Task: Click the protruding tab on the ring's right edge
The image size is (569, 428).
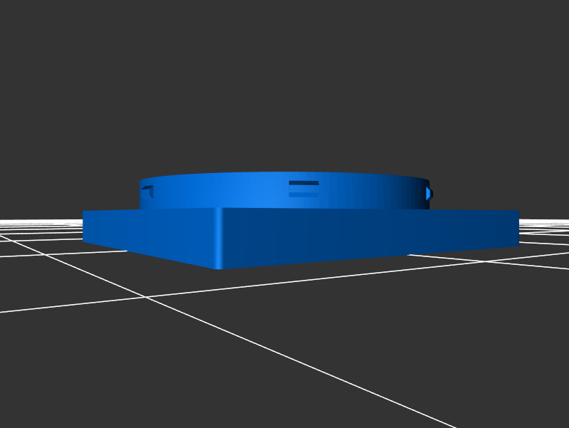Action: pos(428,193)
